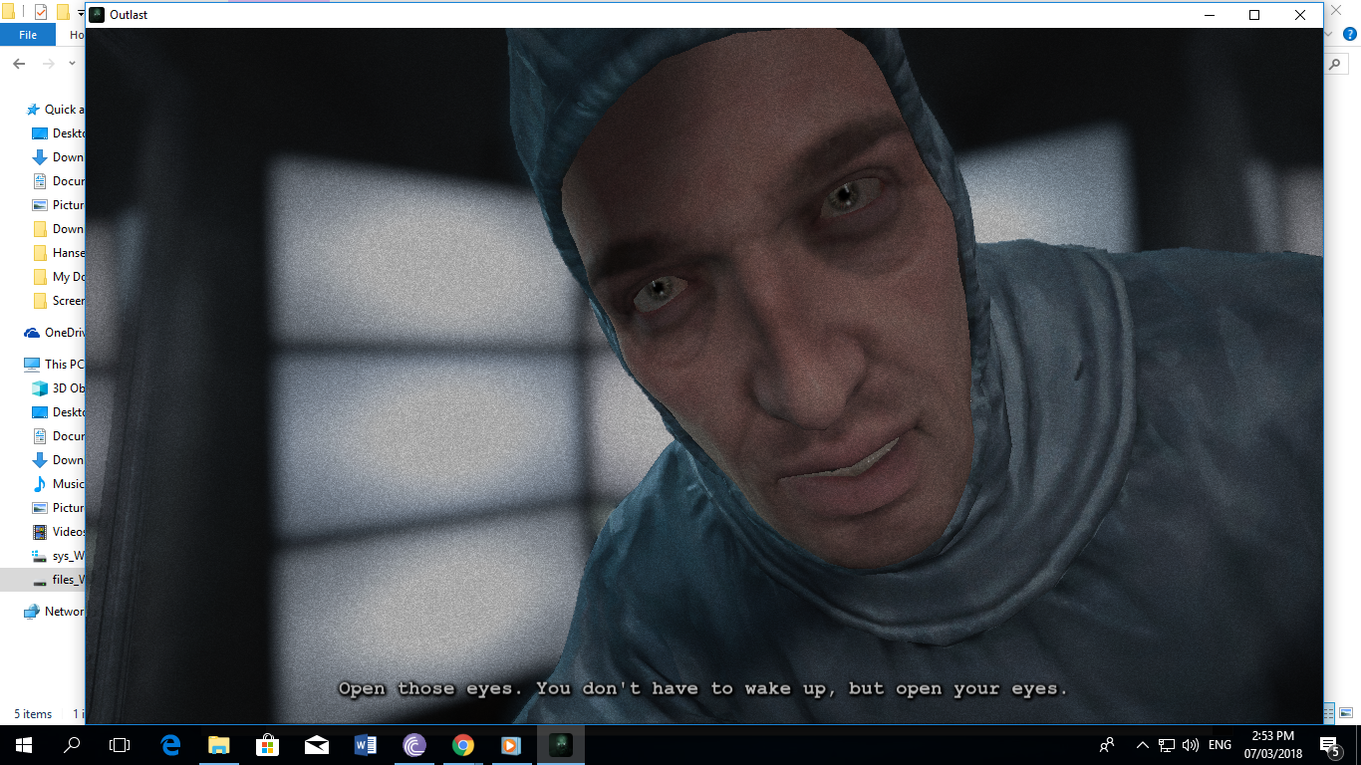Open 3D Objects under This PC
This screenshot has width=1361, height=765.
point(59,388)
